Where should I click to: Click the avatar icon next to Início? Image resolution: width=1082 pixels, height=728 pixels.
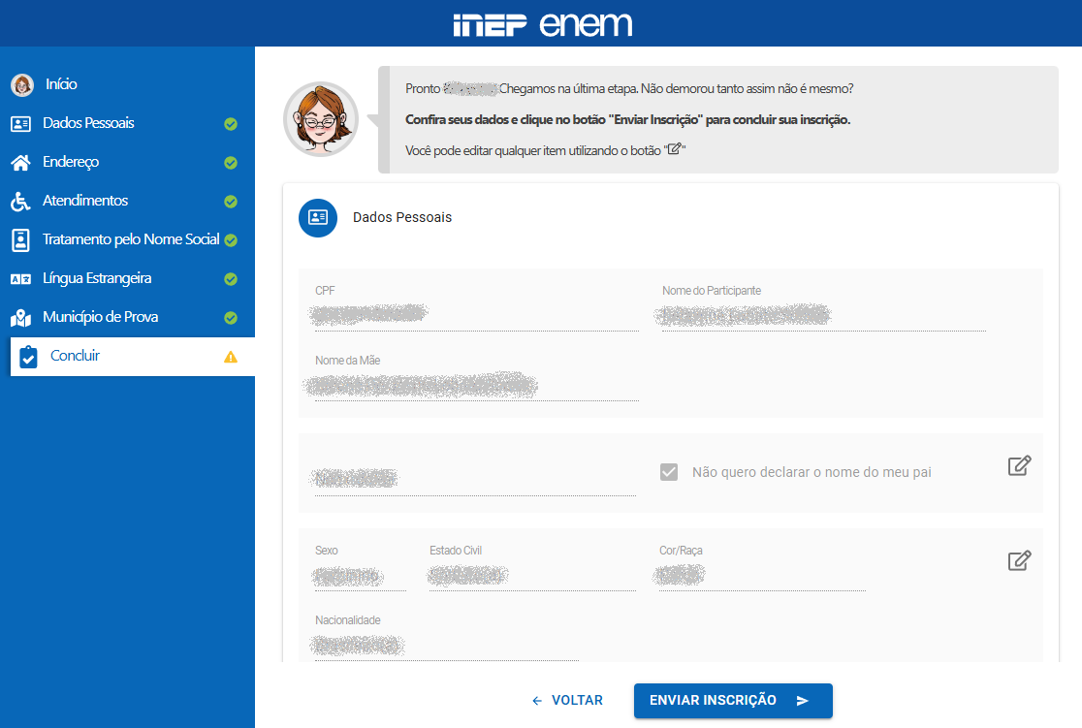point(21,85)
